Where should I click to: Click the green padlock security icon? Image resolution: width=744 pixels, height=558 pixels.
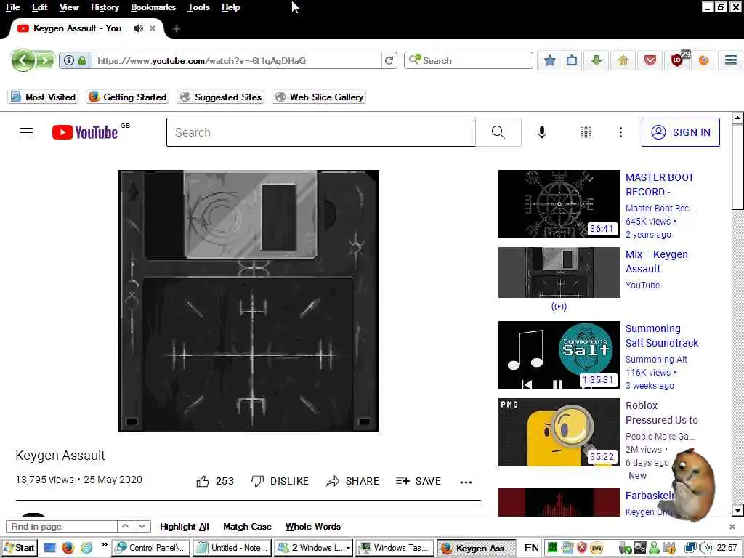pyautogui.click(x=82, y=61)
